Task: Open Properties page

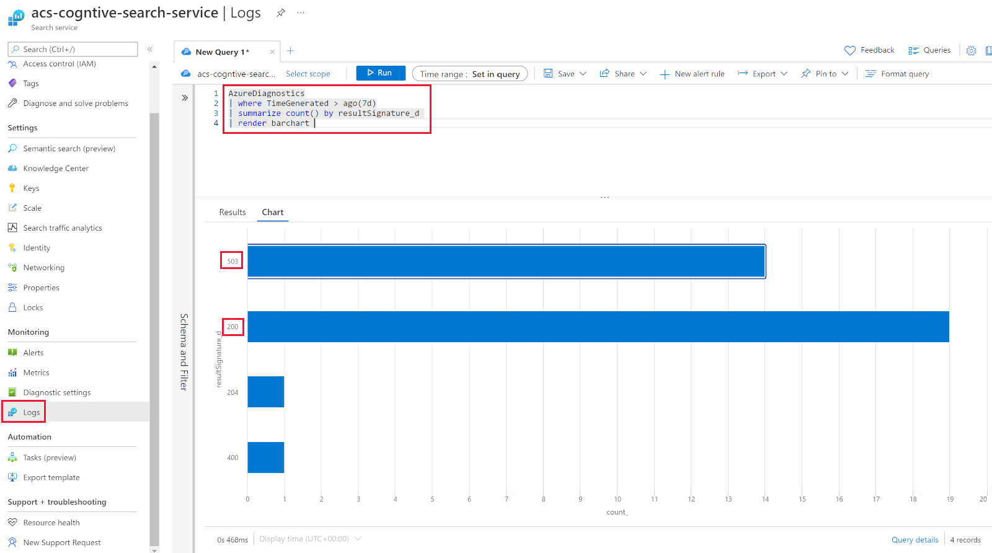Action: pos(41,288)
